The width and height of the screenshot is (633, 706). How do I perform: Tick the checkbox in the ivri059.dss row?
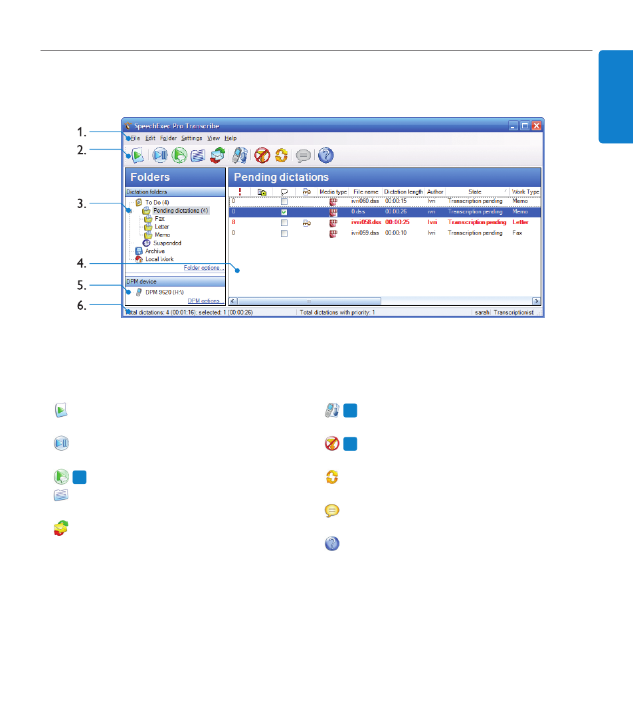[284, 233]
